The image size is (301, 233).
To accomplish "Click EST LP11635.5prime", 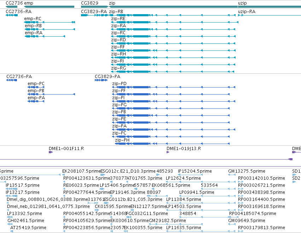I will point(184,227).
